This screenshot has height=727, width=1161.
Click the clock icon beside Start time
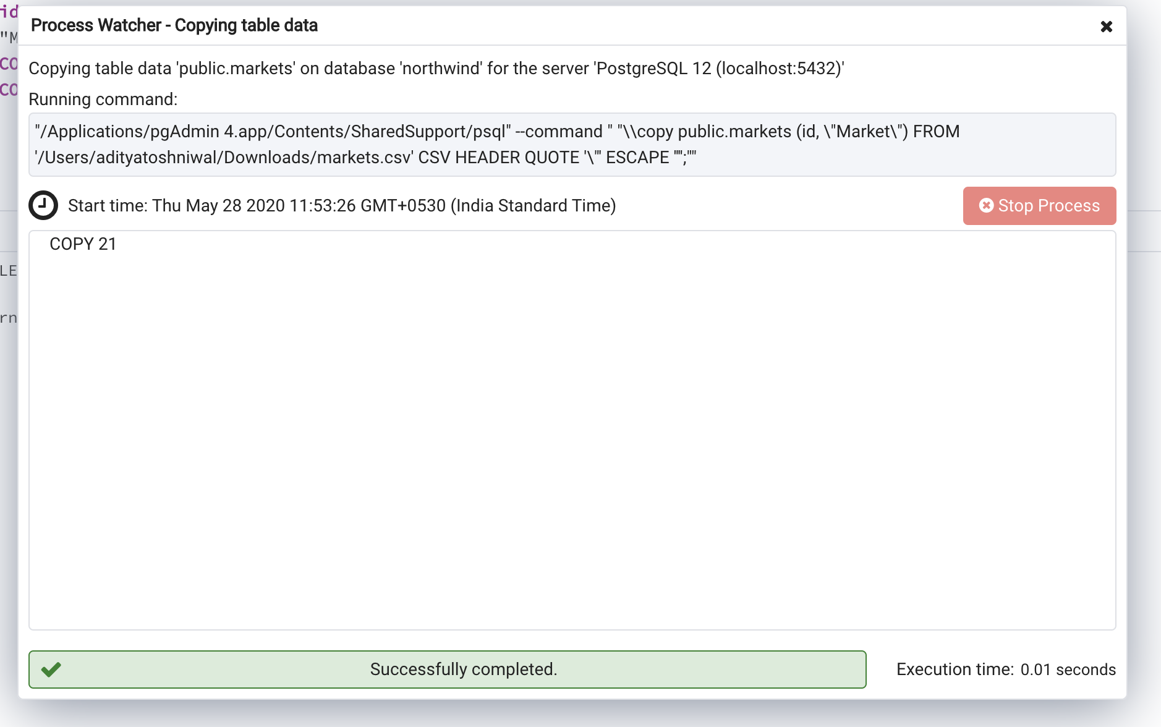coord(43,205)
